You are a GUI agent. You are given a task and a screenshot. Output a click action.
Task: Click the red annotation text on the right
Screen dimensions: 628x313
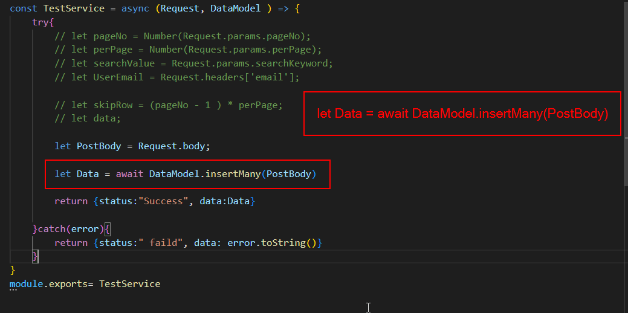tap(462, 114)
